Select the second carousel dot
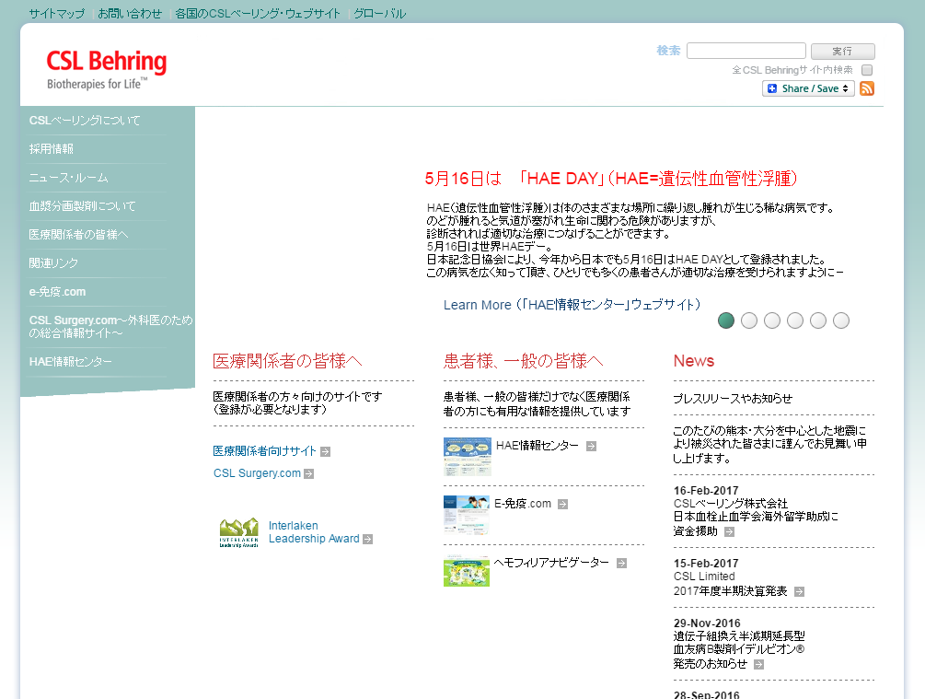Screen dimensions: 925x699 coord(749,320)
